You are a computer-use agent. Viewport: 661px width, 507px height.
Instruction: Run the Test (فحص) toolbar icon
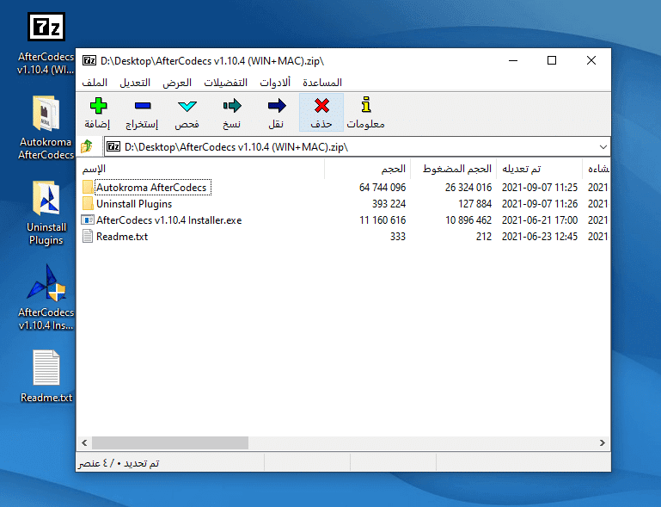187,106
